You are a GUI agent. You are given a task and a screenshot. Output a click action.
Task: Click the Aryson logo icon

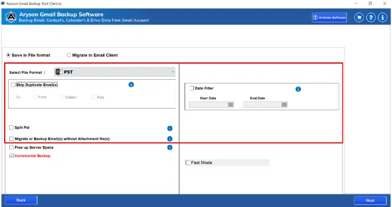point(11,17)
